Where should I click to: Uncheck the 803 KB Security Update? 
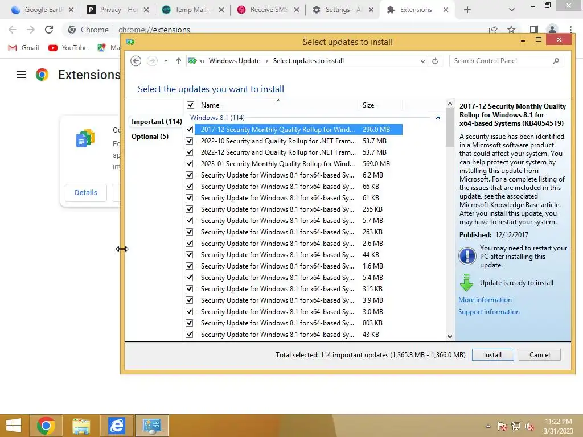(x=189, y=323)
